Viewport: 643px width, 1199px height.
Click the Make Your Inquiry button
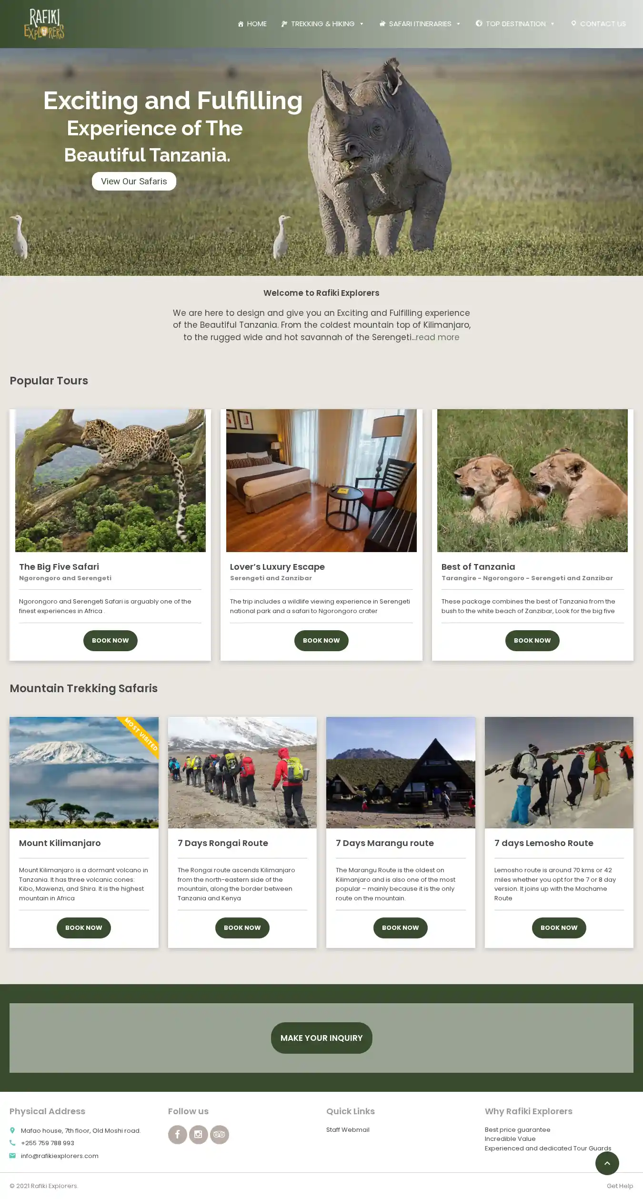[x=321, y=1038]
